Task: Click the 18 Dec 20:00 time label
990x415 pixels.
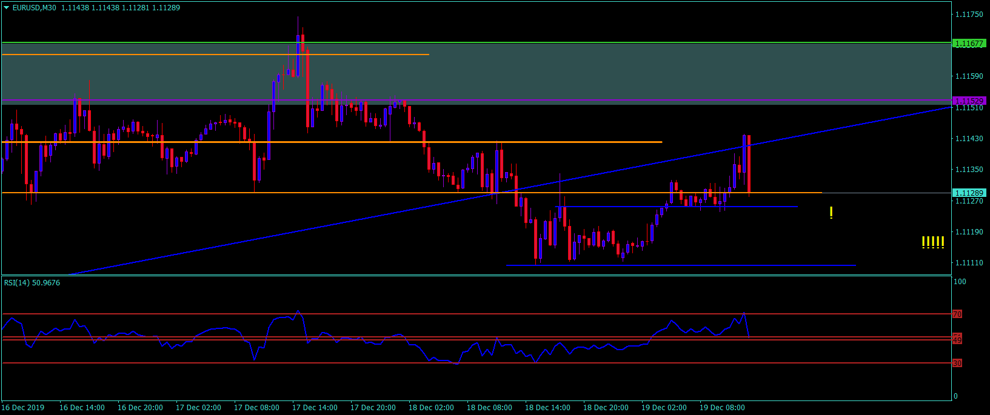Action: (606, 408)
